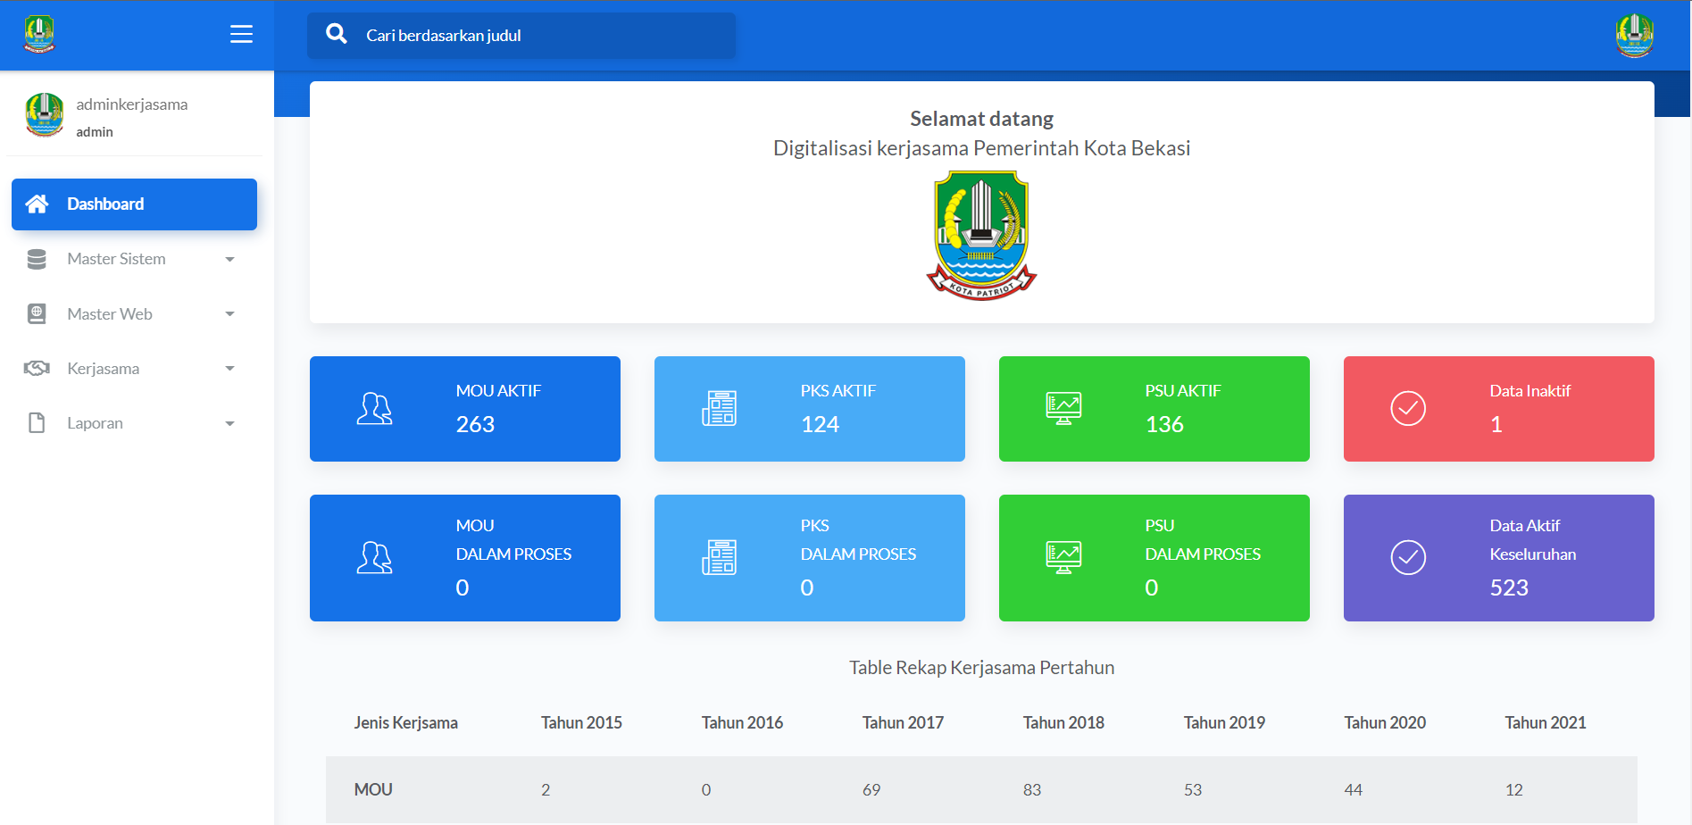Click the Master Web globe icon
Screen dimensions: 1692x825
click(x=37, y=314)
